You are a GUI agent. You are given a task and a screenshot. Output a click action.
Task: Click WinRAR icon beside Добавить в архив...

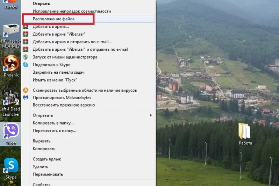pyautogui.click(x=26, y=27)
